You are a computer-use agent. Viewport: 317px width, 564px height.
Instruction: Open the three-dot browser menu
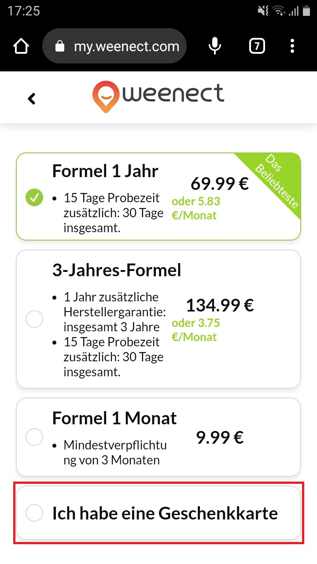tap(293, 46)
